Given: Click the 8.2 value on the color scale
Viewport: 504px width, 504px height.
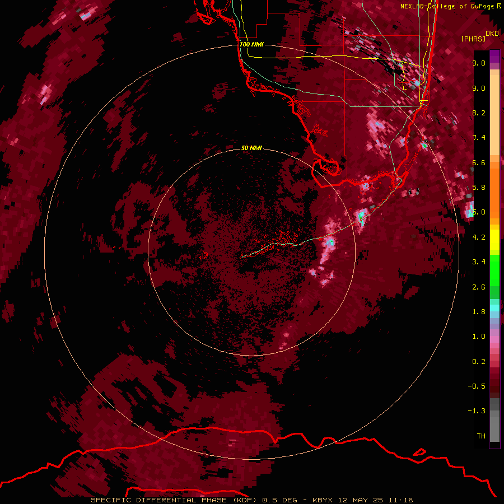Looking at the screenshot, I should pos(479,113).
